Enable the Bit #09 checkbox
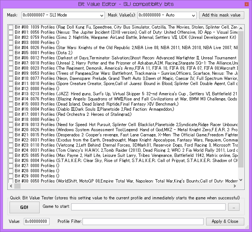 11,73
